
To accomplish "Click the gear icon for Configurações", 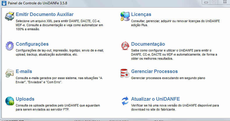I will 10,46.
